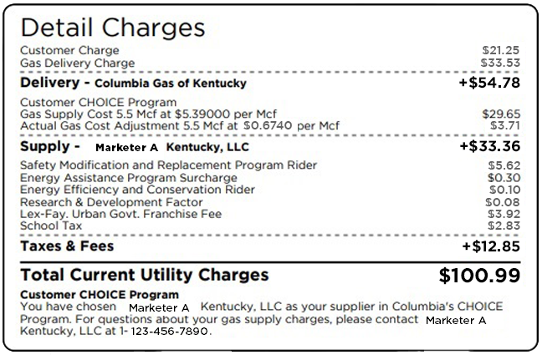Click the Total Current Utility Charges $100.99
Viewport: 542px width, 355px height.
479,275
